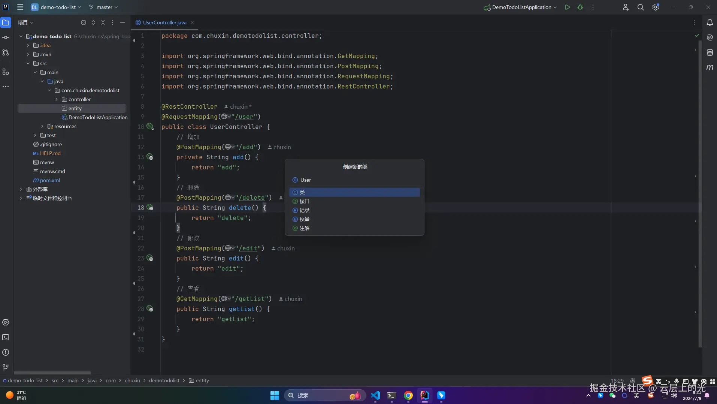
Task: Choose 记录 in the new class popup
Action: (354, 210)
